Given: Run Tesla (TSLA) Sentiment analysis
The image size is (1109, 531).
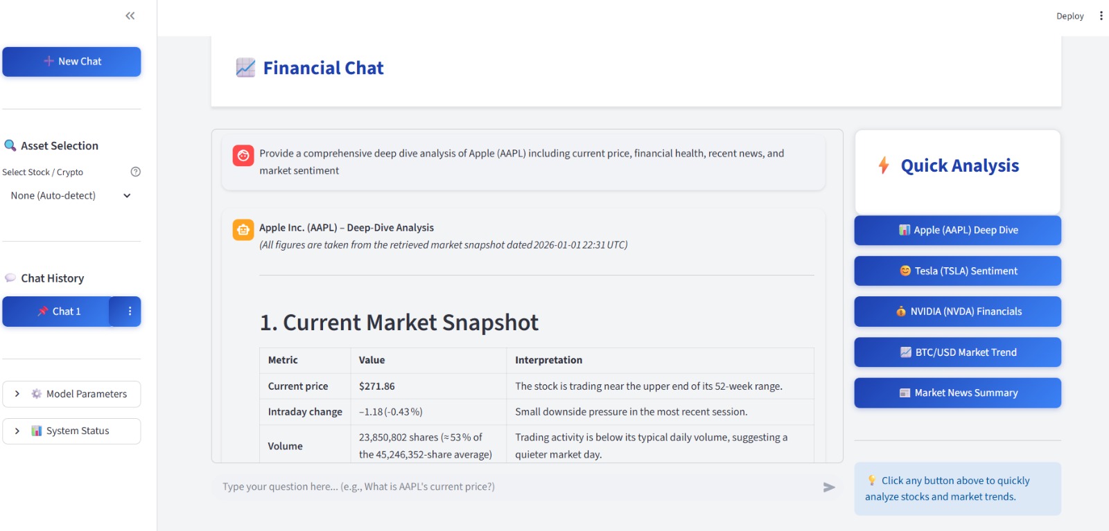Looking at the screenshot, I should tap(957, 271).
